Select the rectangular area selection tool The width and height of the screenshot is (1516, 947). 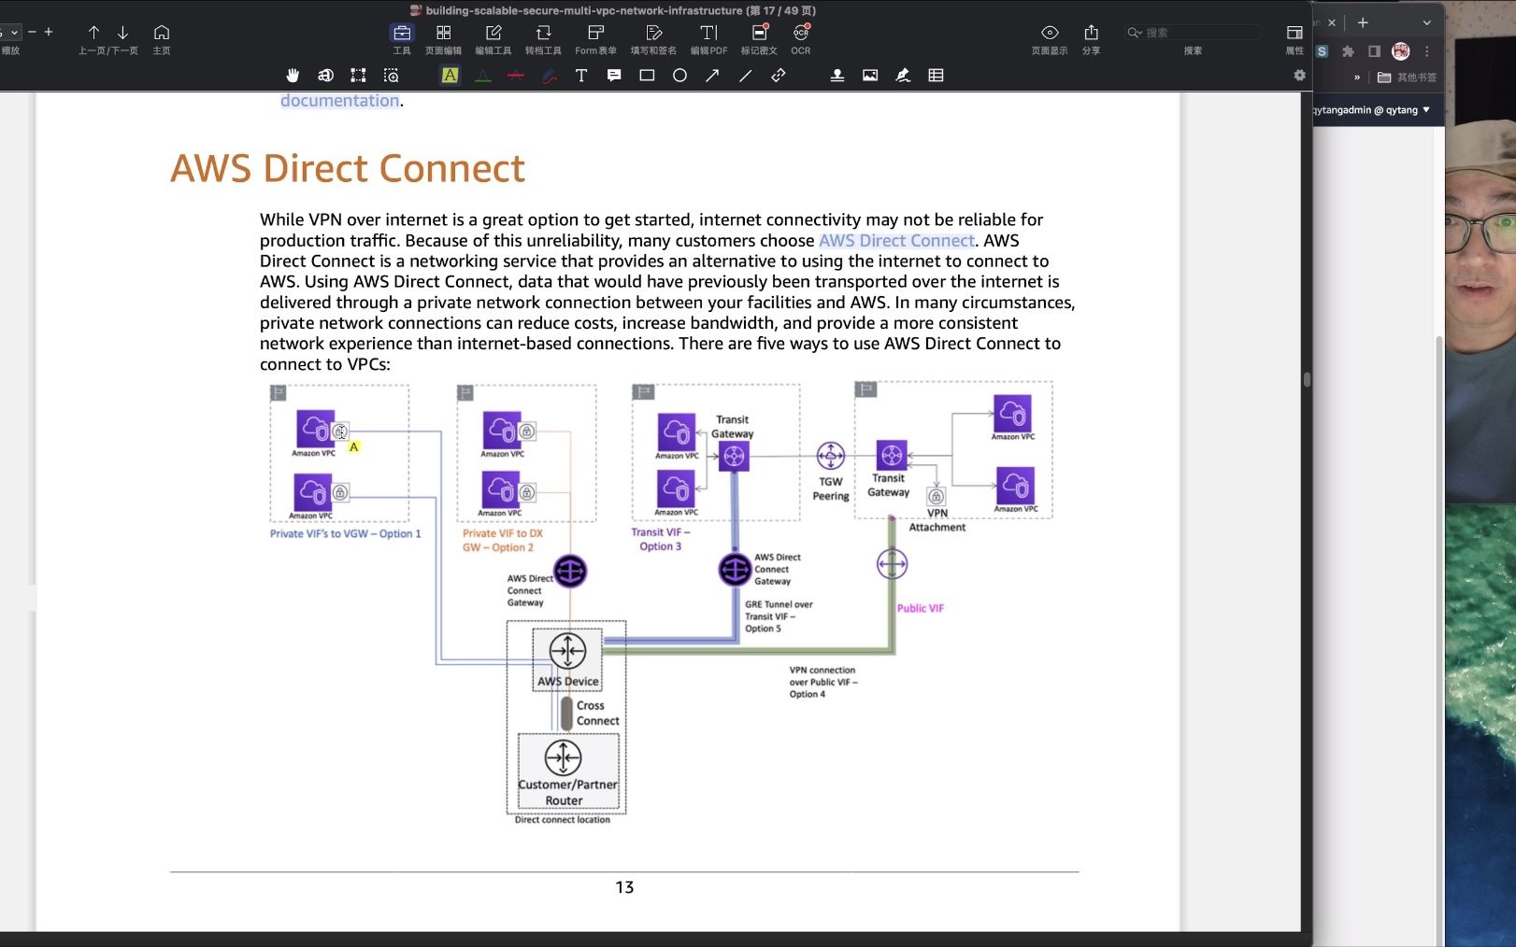pos(358,76)
